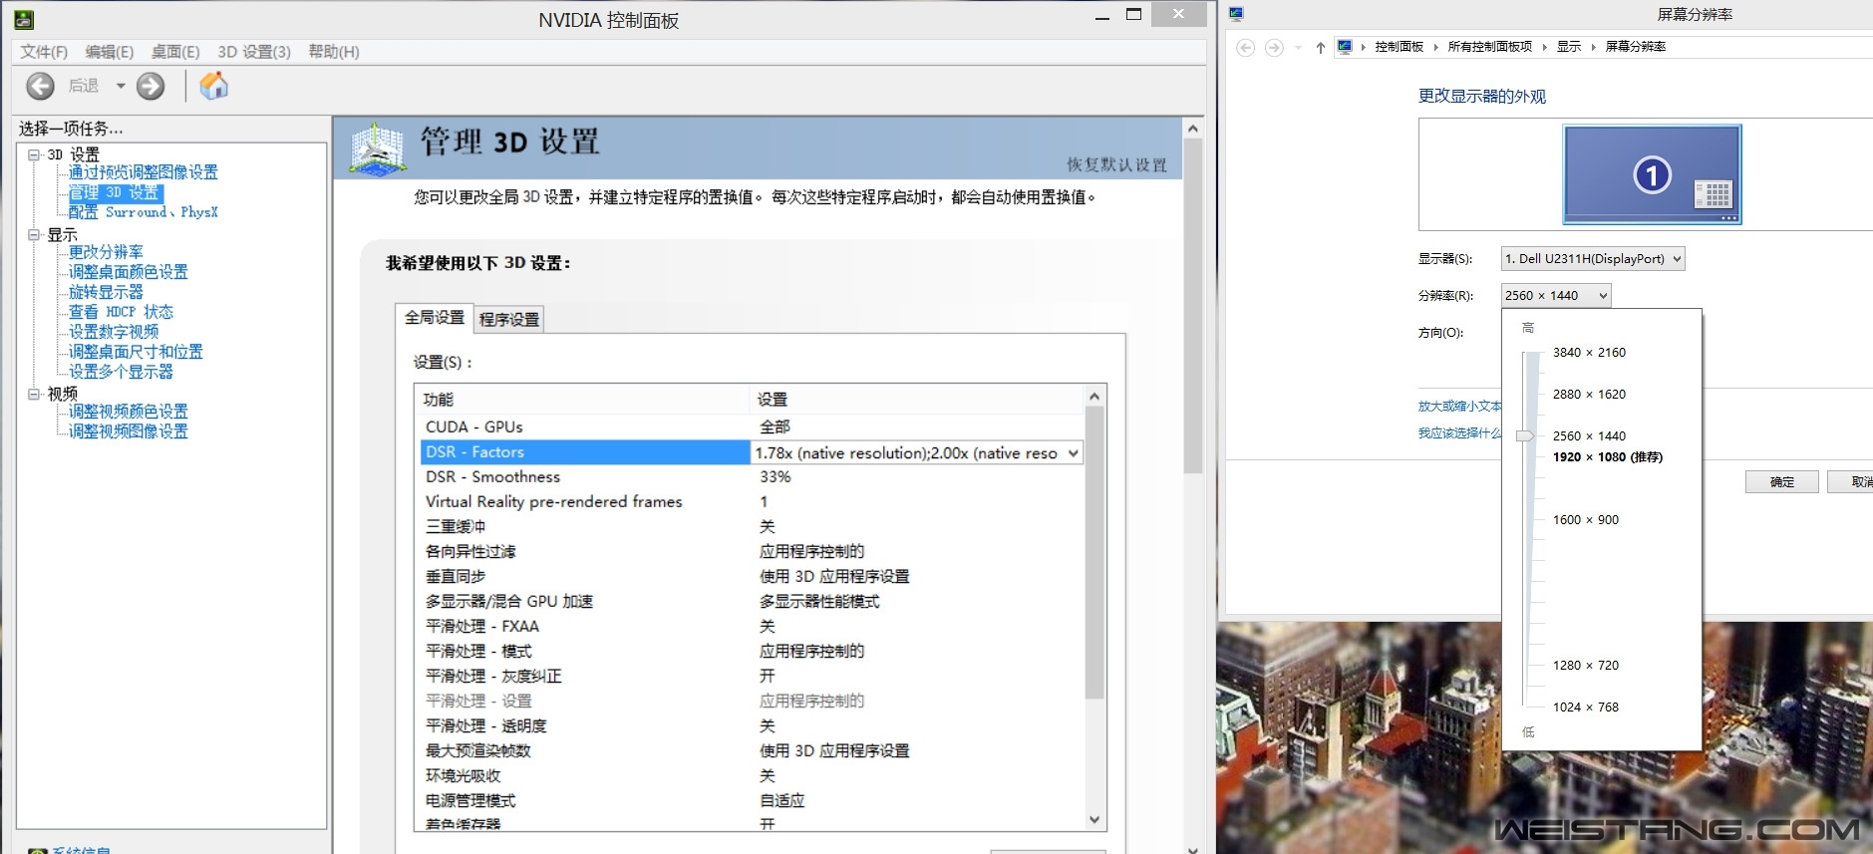Click the 恢复默认设置 link
The height and width of the screenshot is (854, 1873).
coord(1116,165)
